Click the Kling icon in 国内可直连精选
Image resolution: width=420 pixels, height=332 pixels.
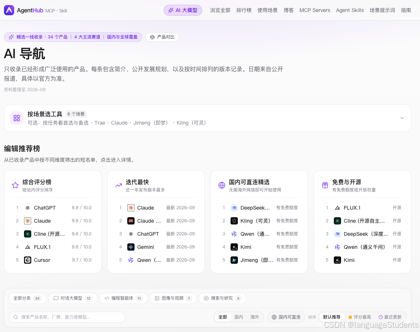coord(234,221)
